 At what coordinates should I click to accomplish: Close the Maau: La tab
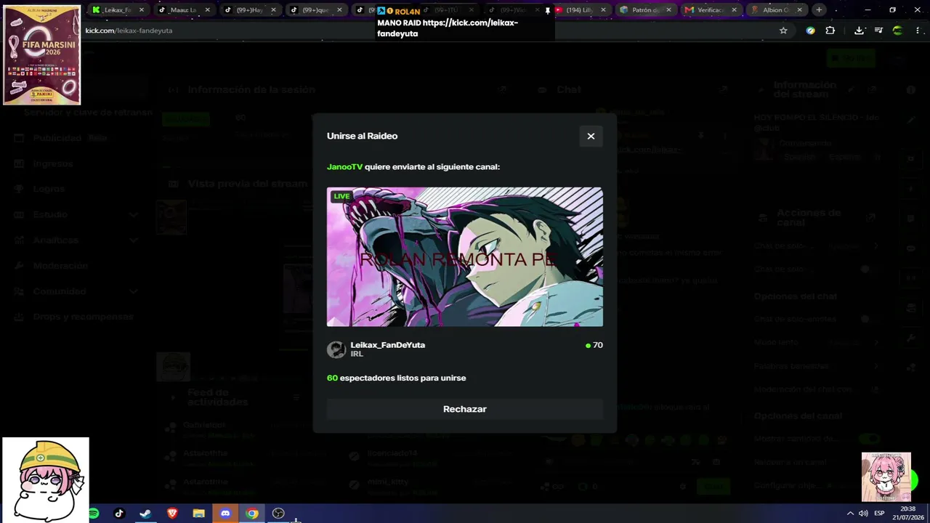[x=207, y=10]
